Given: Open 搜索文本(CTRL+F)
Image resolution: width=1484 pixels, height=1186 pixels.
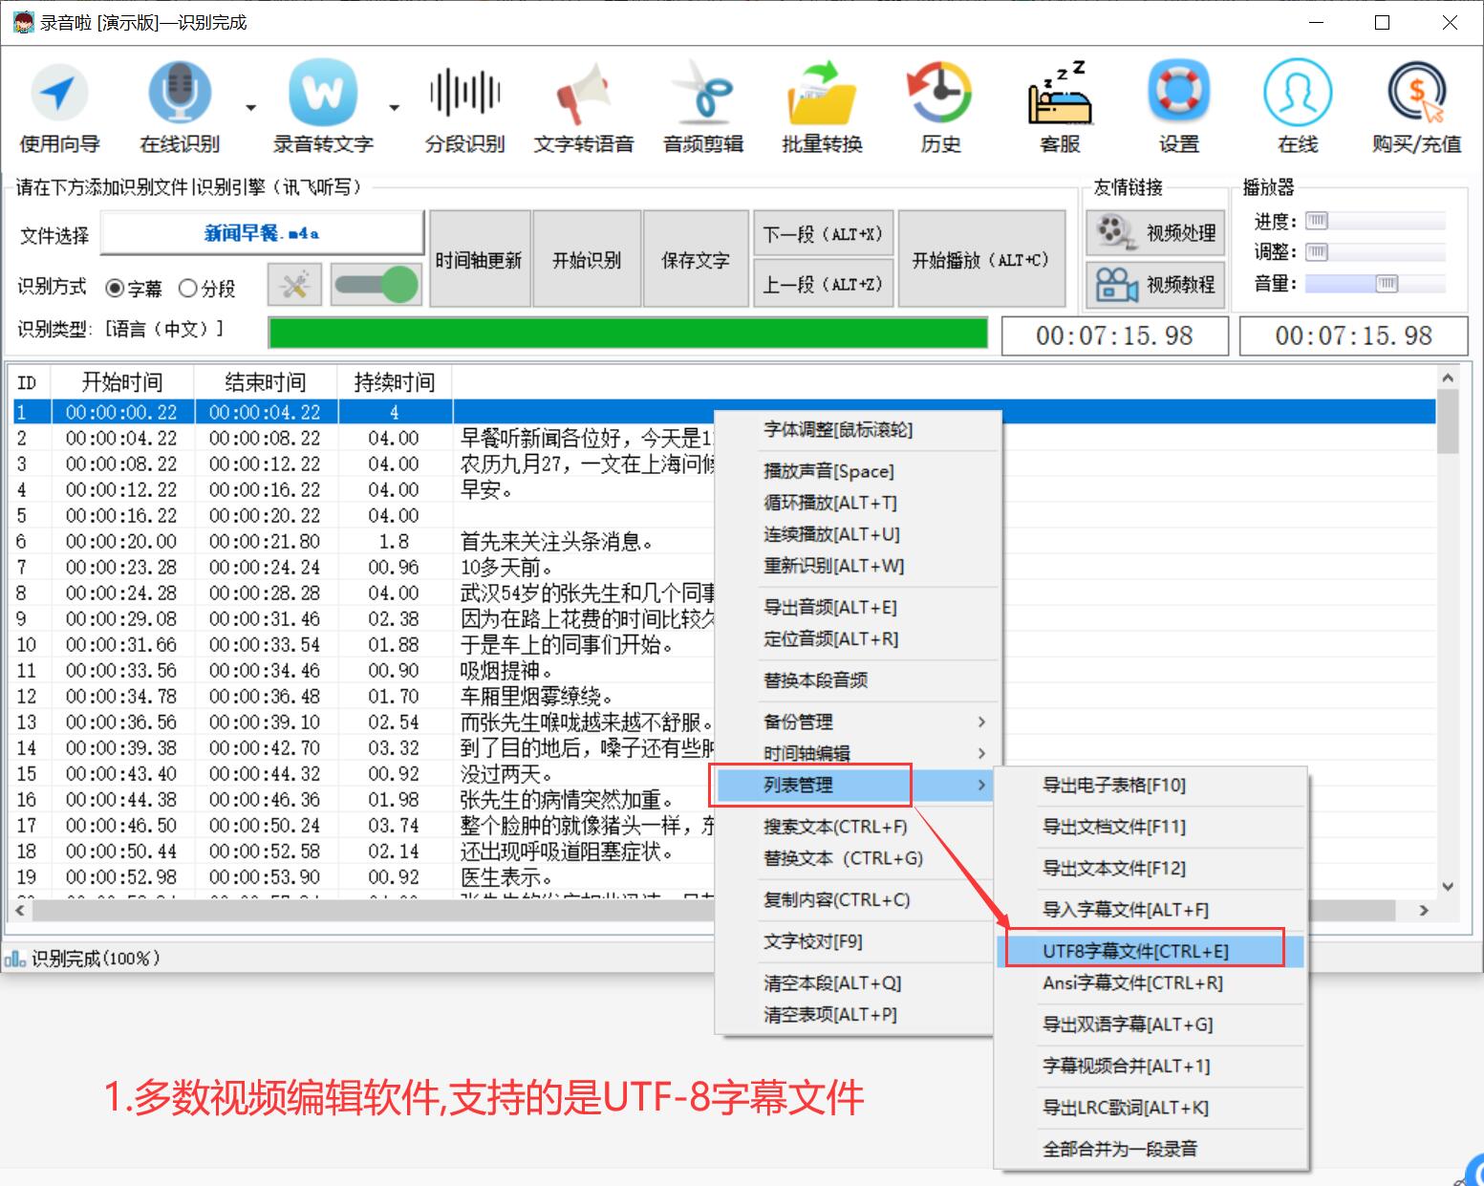Looking at the screenshot, I should pyautogui.click(x=857, y=827).
